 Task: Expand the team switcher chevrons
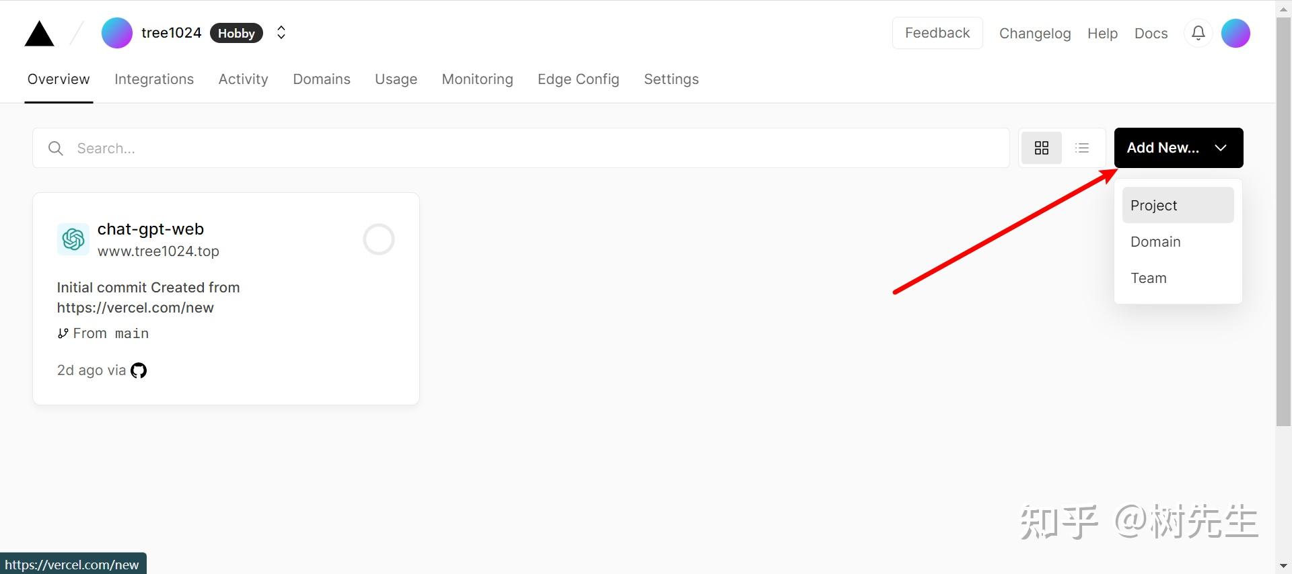click(281, 33)
